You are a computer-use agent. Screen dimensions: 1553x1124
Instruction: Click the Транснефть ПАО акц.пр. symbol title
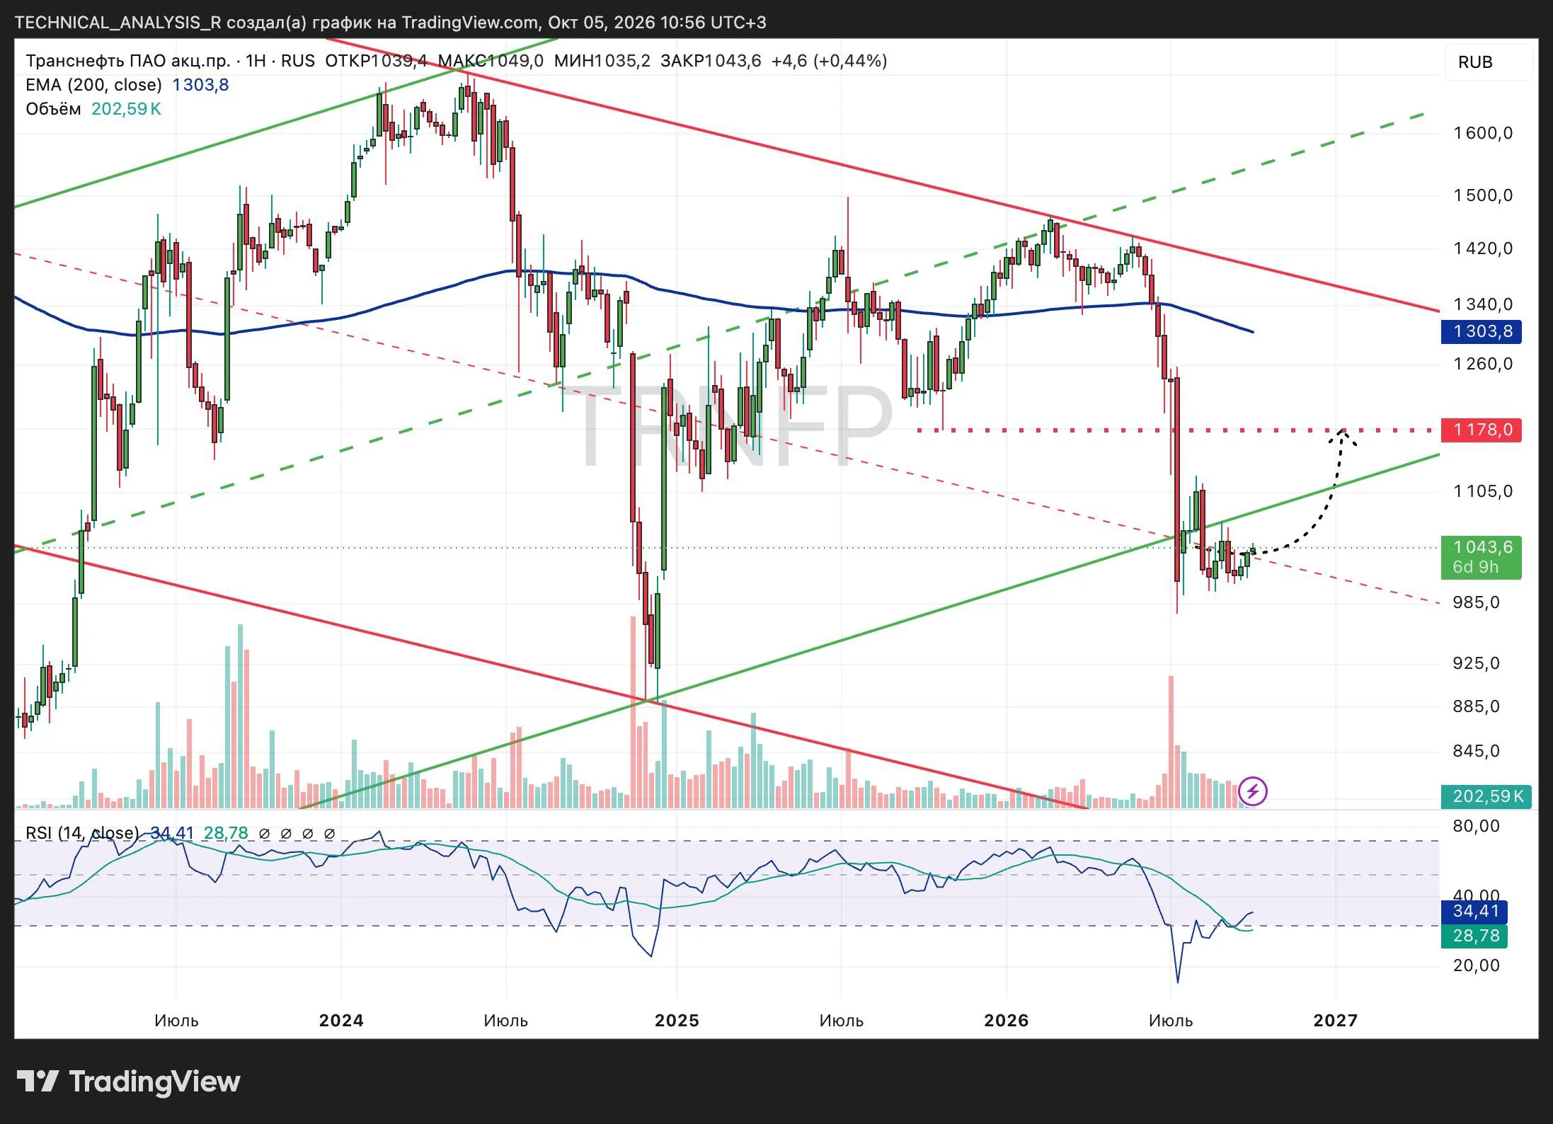[x=128, y=61]
